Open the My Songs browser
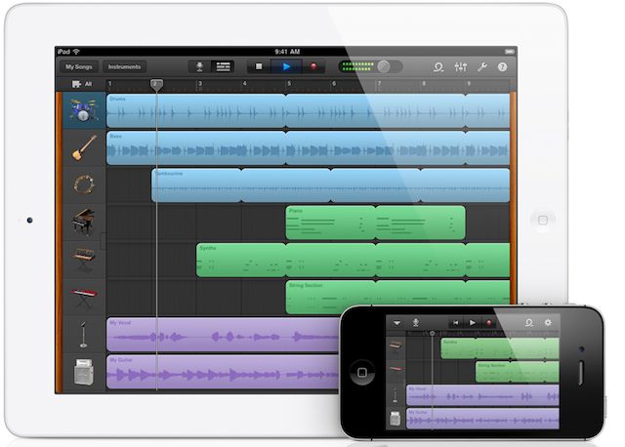The width and height of the screenshot is (625, 447). [78, 67]
